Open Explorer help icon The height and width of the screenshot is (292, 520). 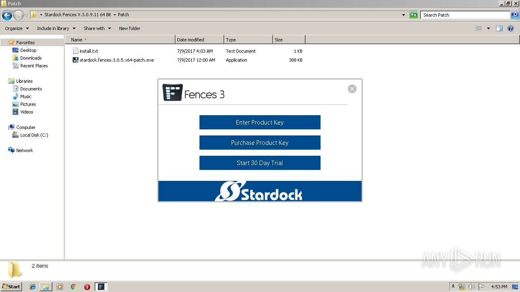click(511, 28)
